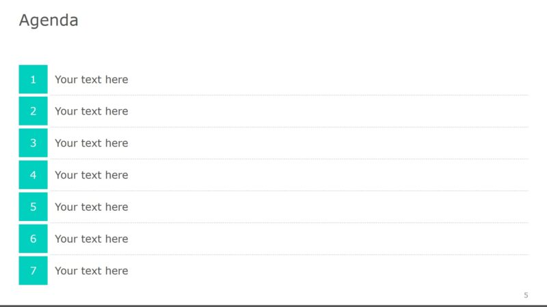Viewport: 547px width, 307px height.
Task: Click 'Your text here' beside item 7
Action: (92, 271)
